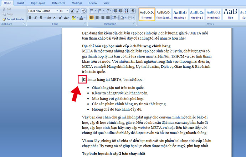Screen dimensions: 246x157
Task: Select the Title style thumbnail
Action: 230,14
